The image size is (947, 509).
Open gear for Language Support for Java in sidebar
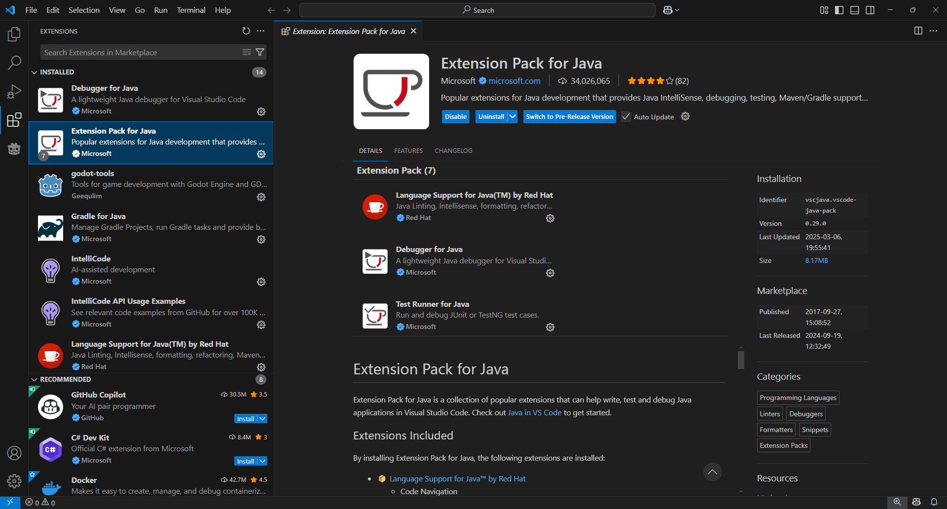click(261, 367)
